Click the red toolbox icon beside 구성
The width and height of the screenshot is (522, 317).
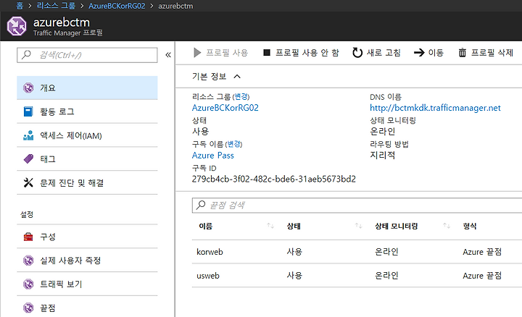[28, 237]
